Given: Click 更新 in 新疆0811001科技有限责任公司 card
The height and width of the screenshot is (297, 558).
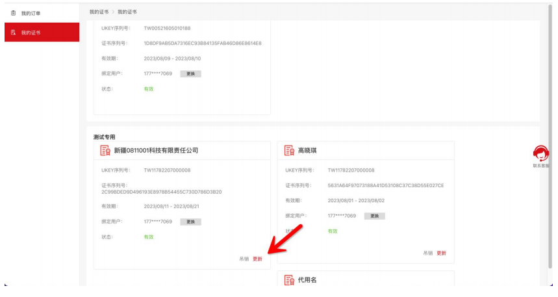Looking at the screenshot, I should click(x=258, y=259).
